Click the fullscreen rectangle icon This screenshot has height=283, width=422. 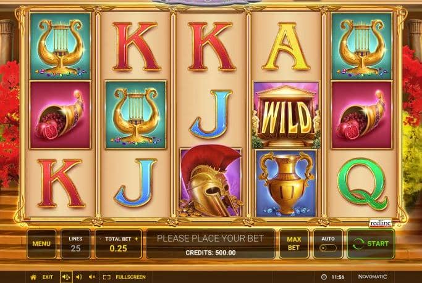(x=106, y=277)
